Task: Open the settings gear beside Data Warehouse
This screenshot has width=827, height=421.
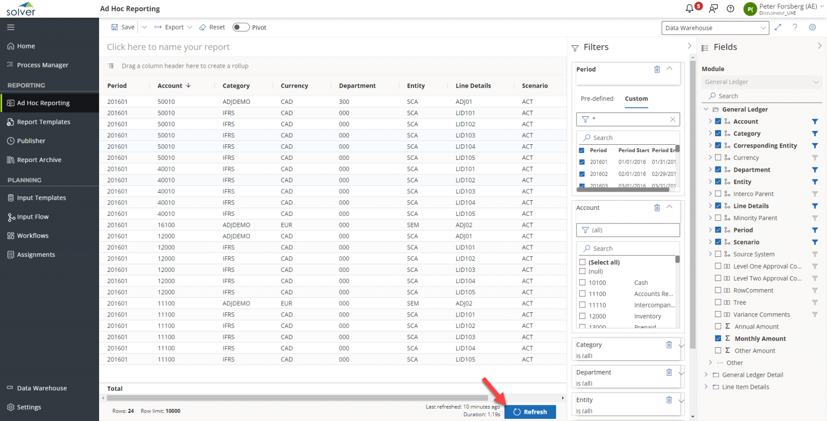Action: (x=812, y=27)
